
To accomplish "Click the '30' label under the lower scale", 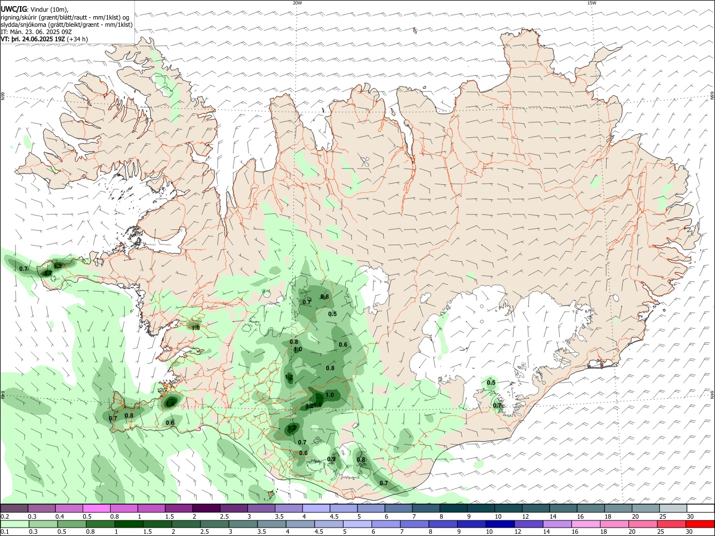I will point(690,532).
